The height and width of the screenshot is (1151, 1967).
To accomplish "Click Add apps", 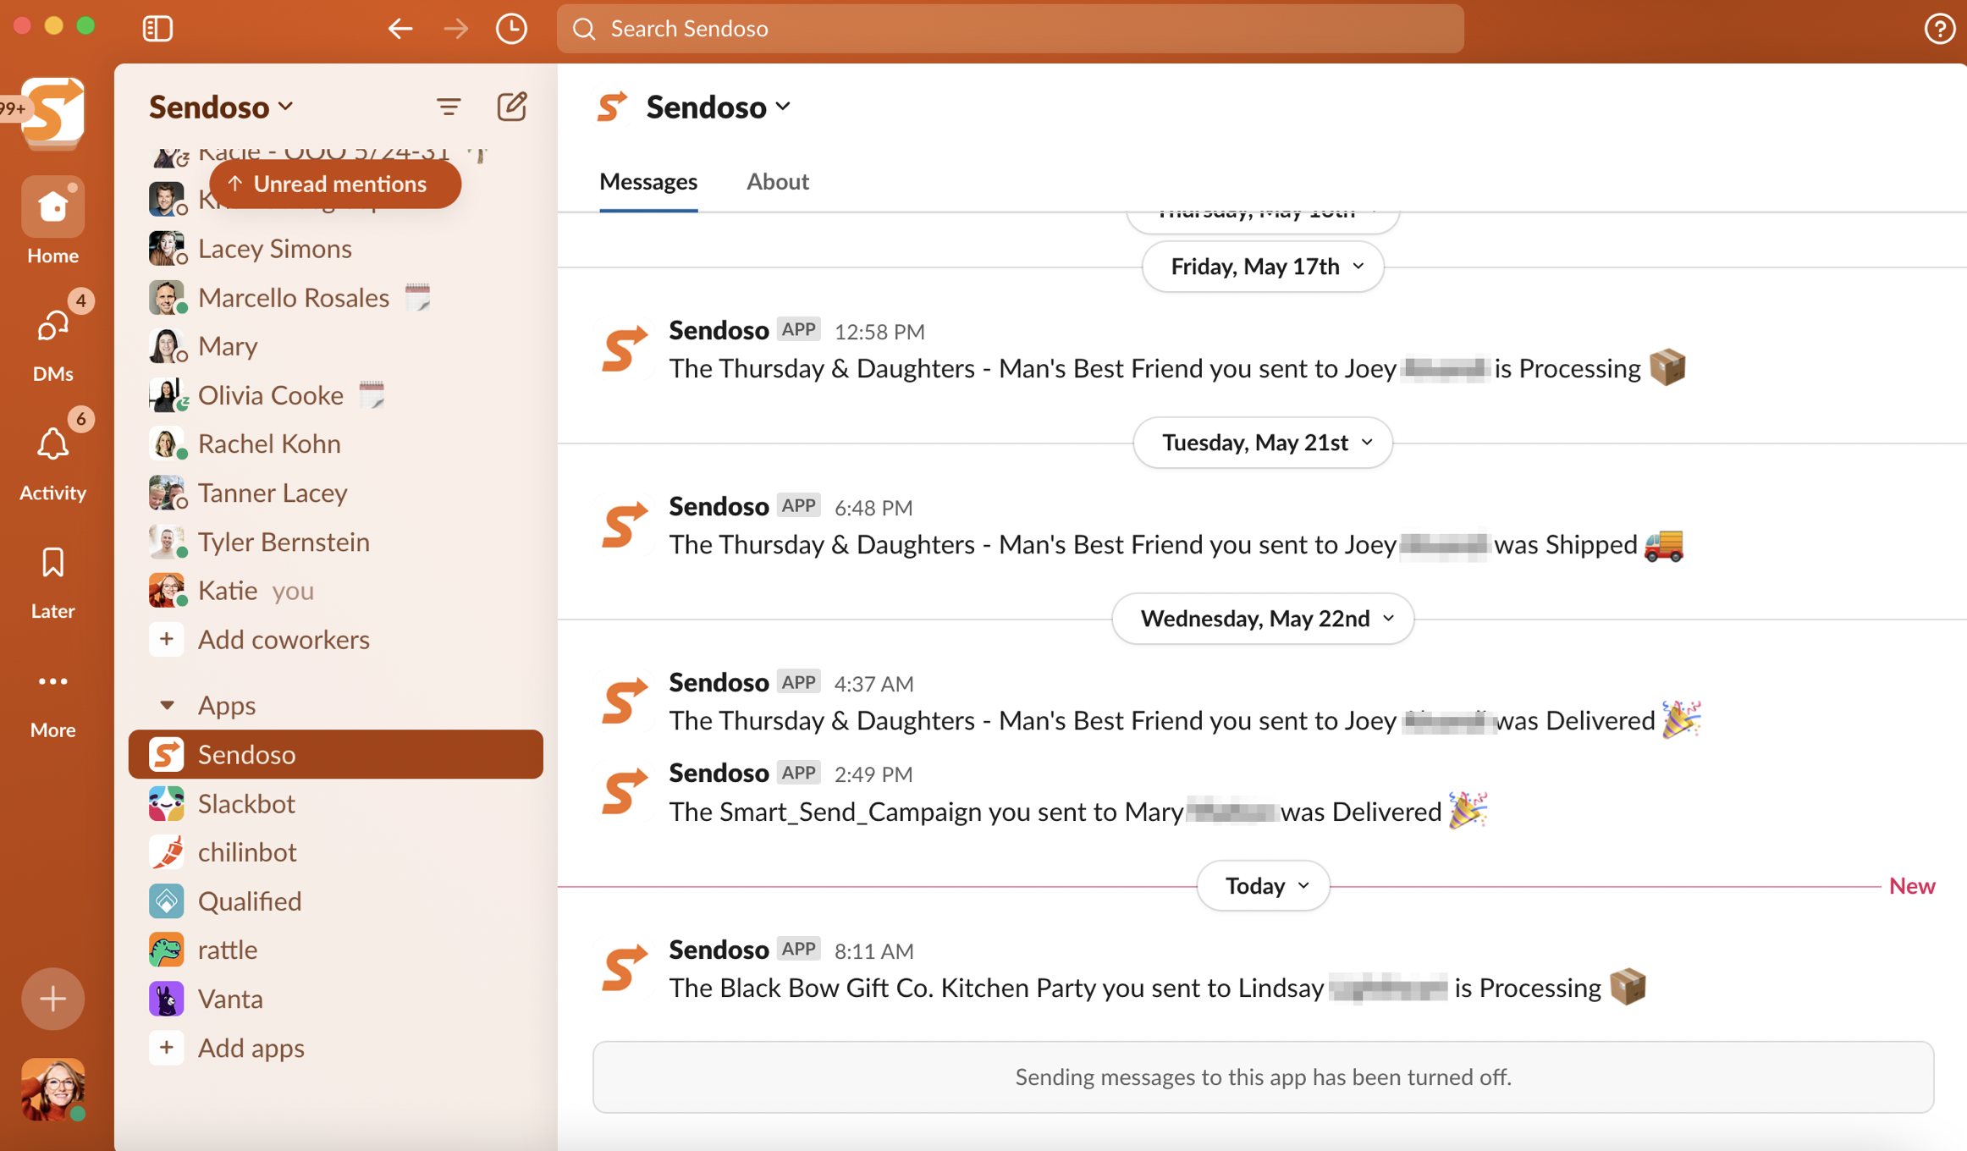I will coord(251,1048).
